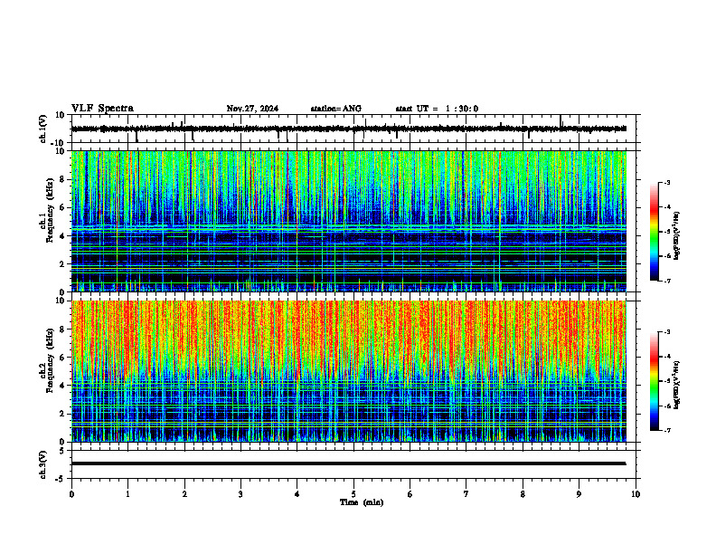The width and height of the screenshot is (716, 554).
Task: Click the 'ch.1(V)' waveform axis label
Action: coord(43,129)
